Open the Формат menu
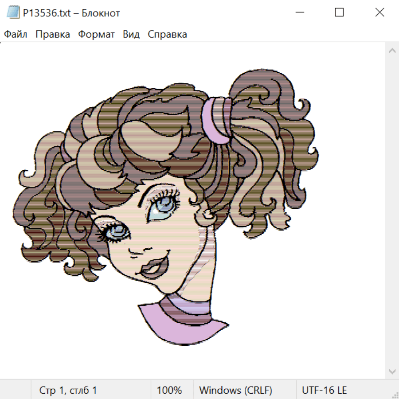The width and height of the screenshot is (399, 399). (96, 35)
